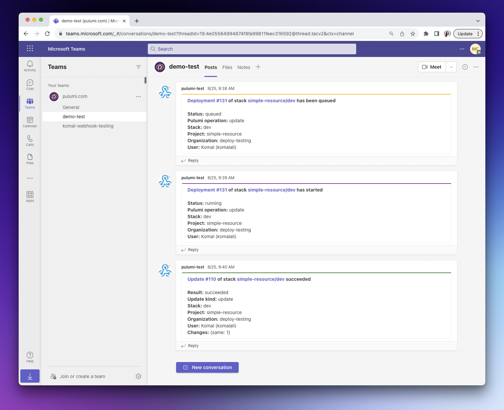Click the download desktop app button

click(x=30, y=376)
